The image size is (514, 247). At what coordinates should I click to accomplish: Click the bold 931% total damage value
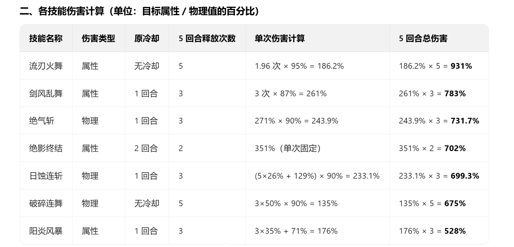[x=461, y=66]
